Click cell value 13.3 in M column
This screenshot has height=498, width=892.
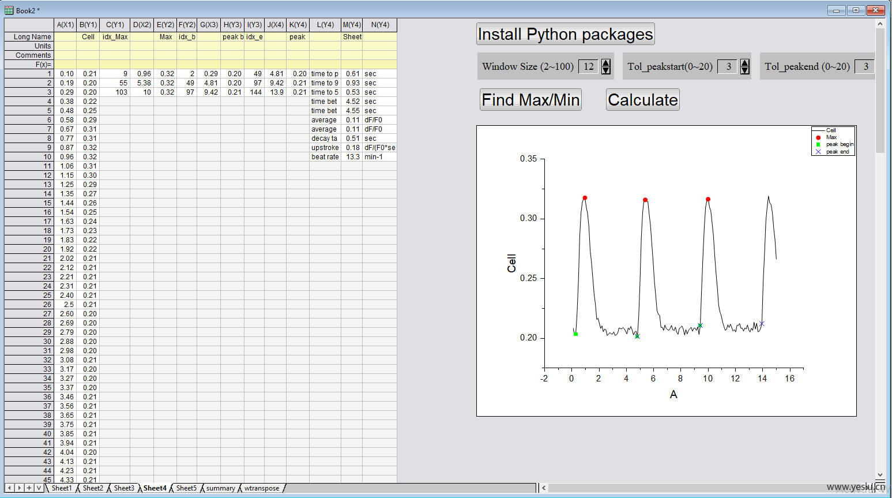coord(352,157)
